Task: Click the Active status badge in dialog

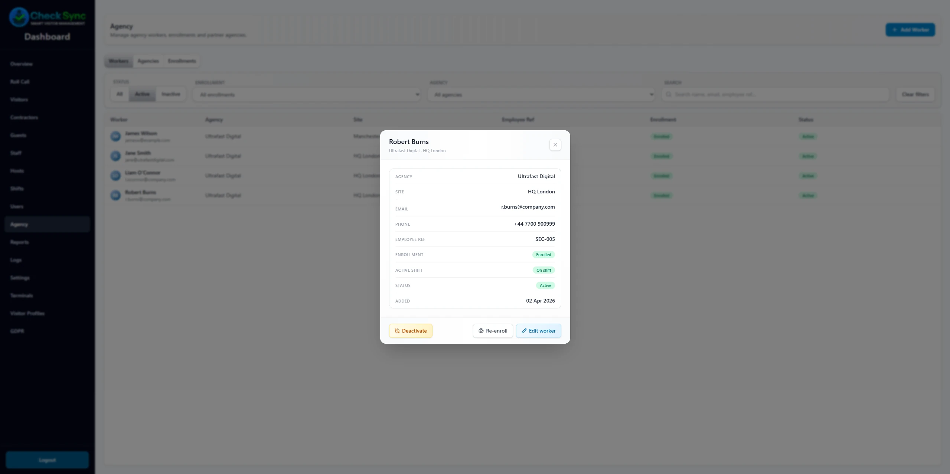Action: pyautogui.click(x=545, y=285)
